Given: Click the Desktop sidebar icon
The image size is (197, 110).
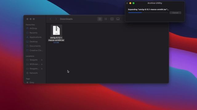Looking at the screenshot, I should (27, 42).
